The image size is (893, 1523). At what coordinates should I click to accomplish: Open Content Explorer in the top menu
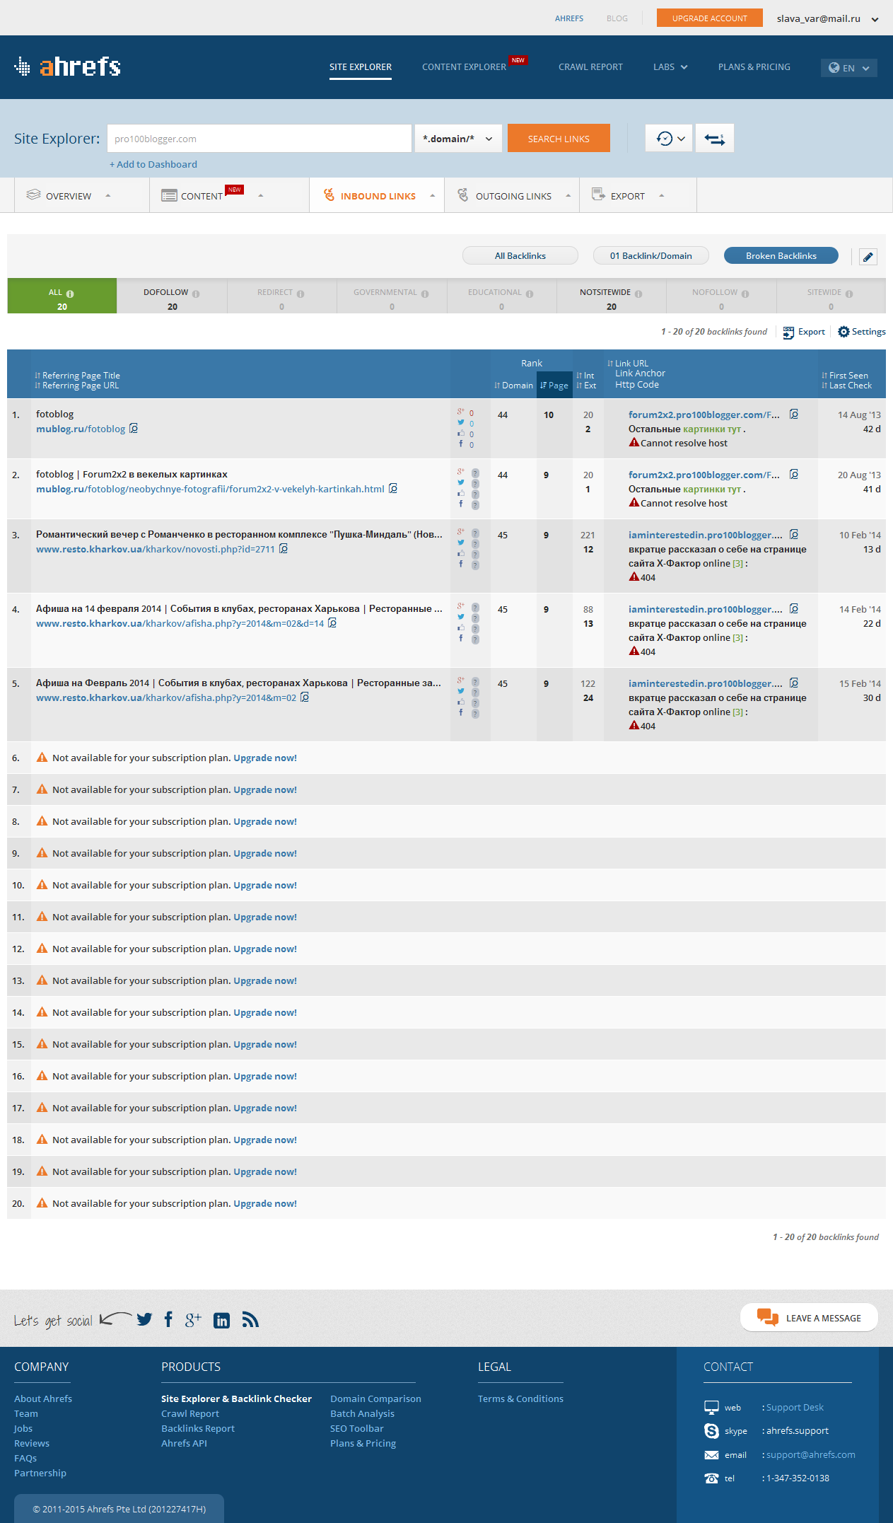(464, 67)
